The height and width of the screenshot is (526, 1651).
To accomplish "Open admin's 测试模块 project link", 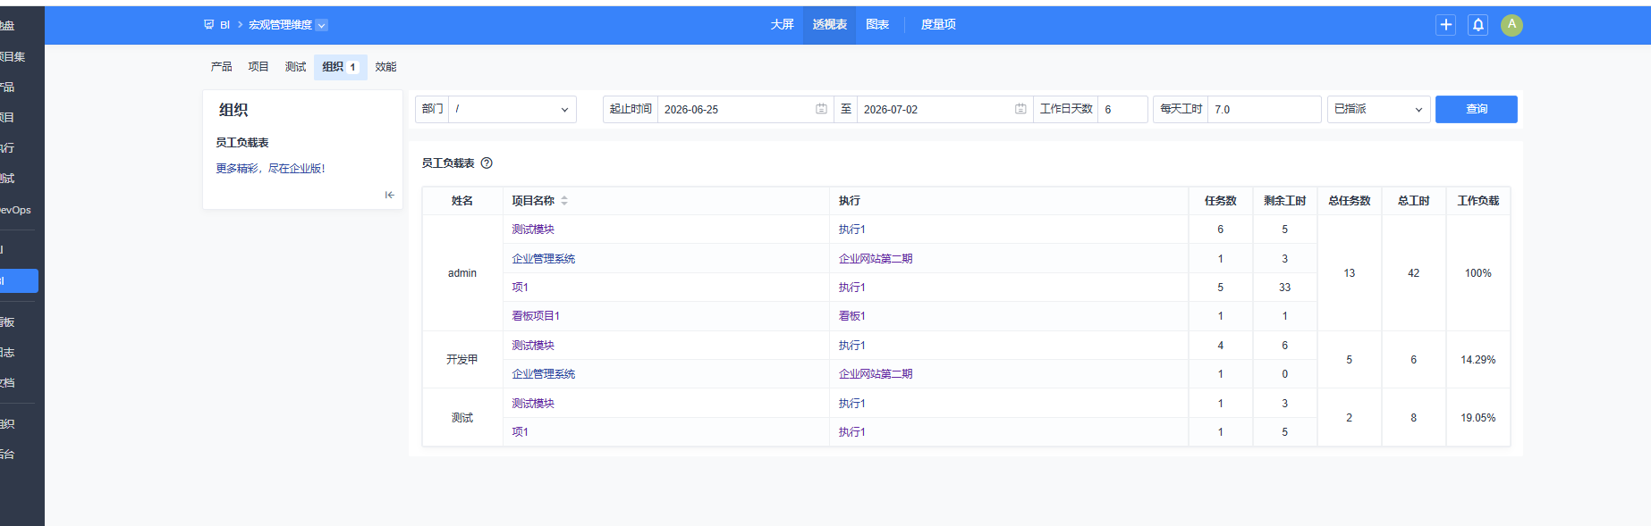I will (x=533, y=230).
